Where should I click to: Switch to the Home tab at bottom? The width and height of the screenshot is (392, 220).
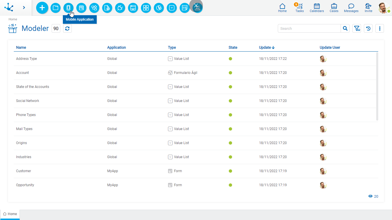click(10, 214)
